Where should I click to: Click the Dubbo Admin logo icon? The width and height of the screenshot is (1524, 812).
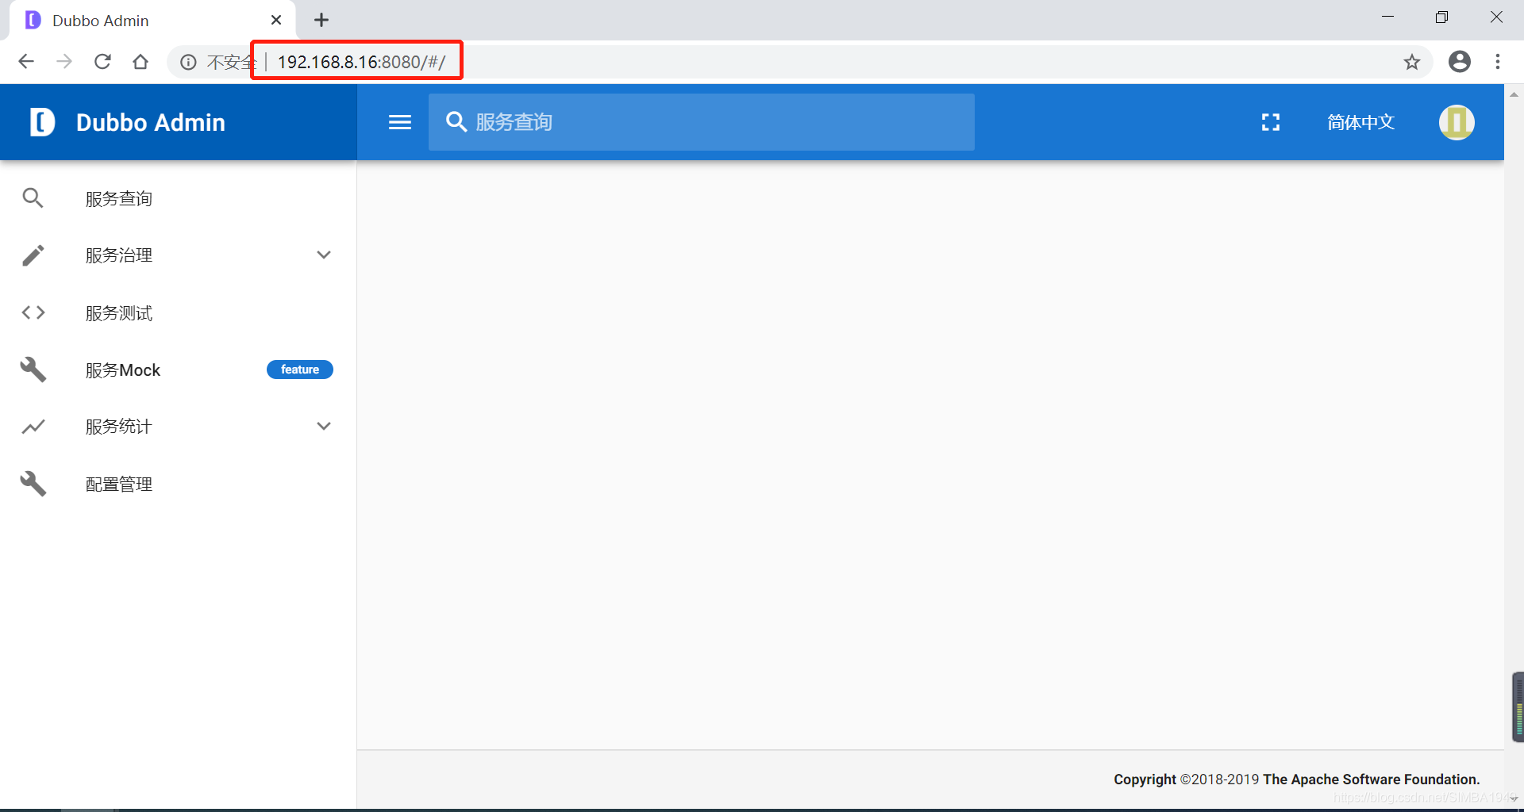[x=42, y=122]
